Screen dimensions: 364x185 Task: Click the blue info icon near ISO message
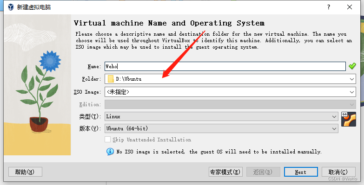coord(110,152)
